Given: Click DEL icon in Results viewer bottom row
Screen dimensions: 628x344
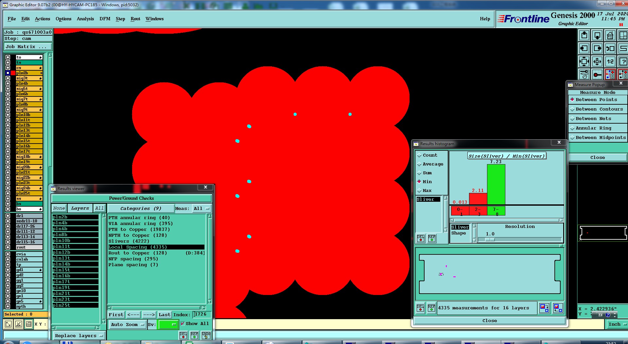Looking at the screenshot, I should pyautogui.click(x=183, y=335).
